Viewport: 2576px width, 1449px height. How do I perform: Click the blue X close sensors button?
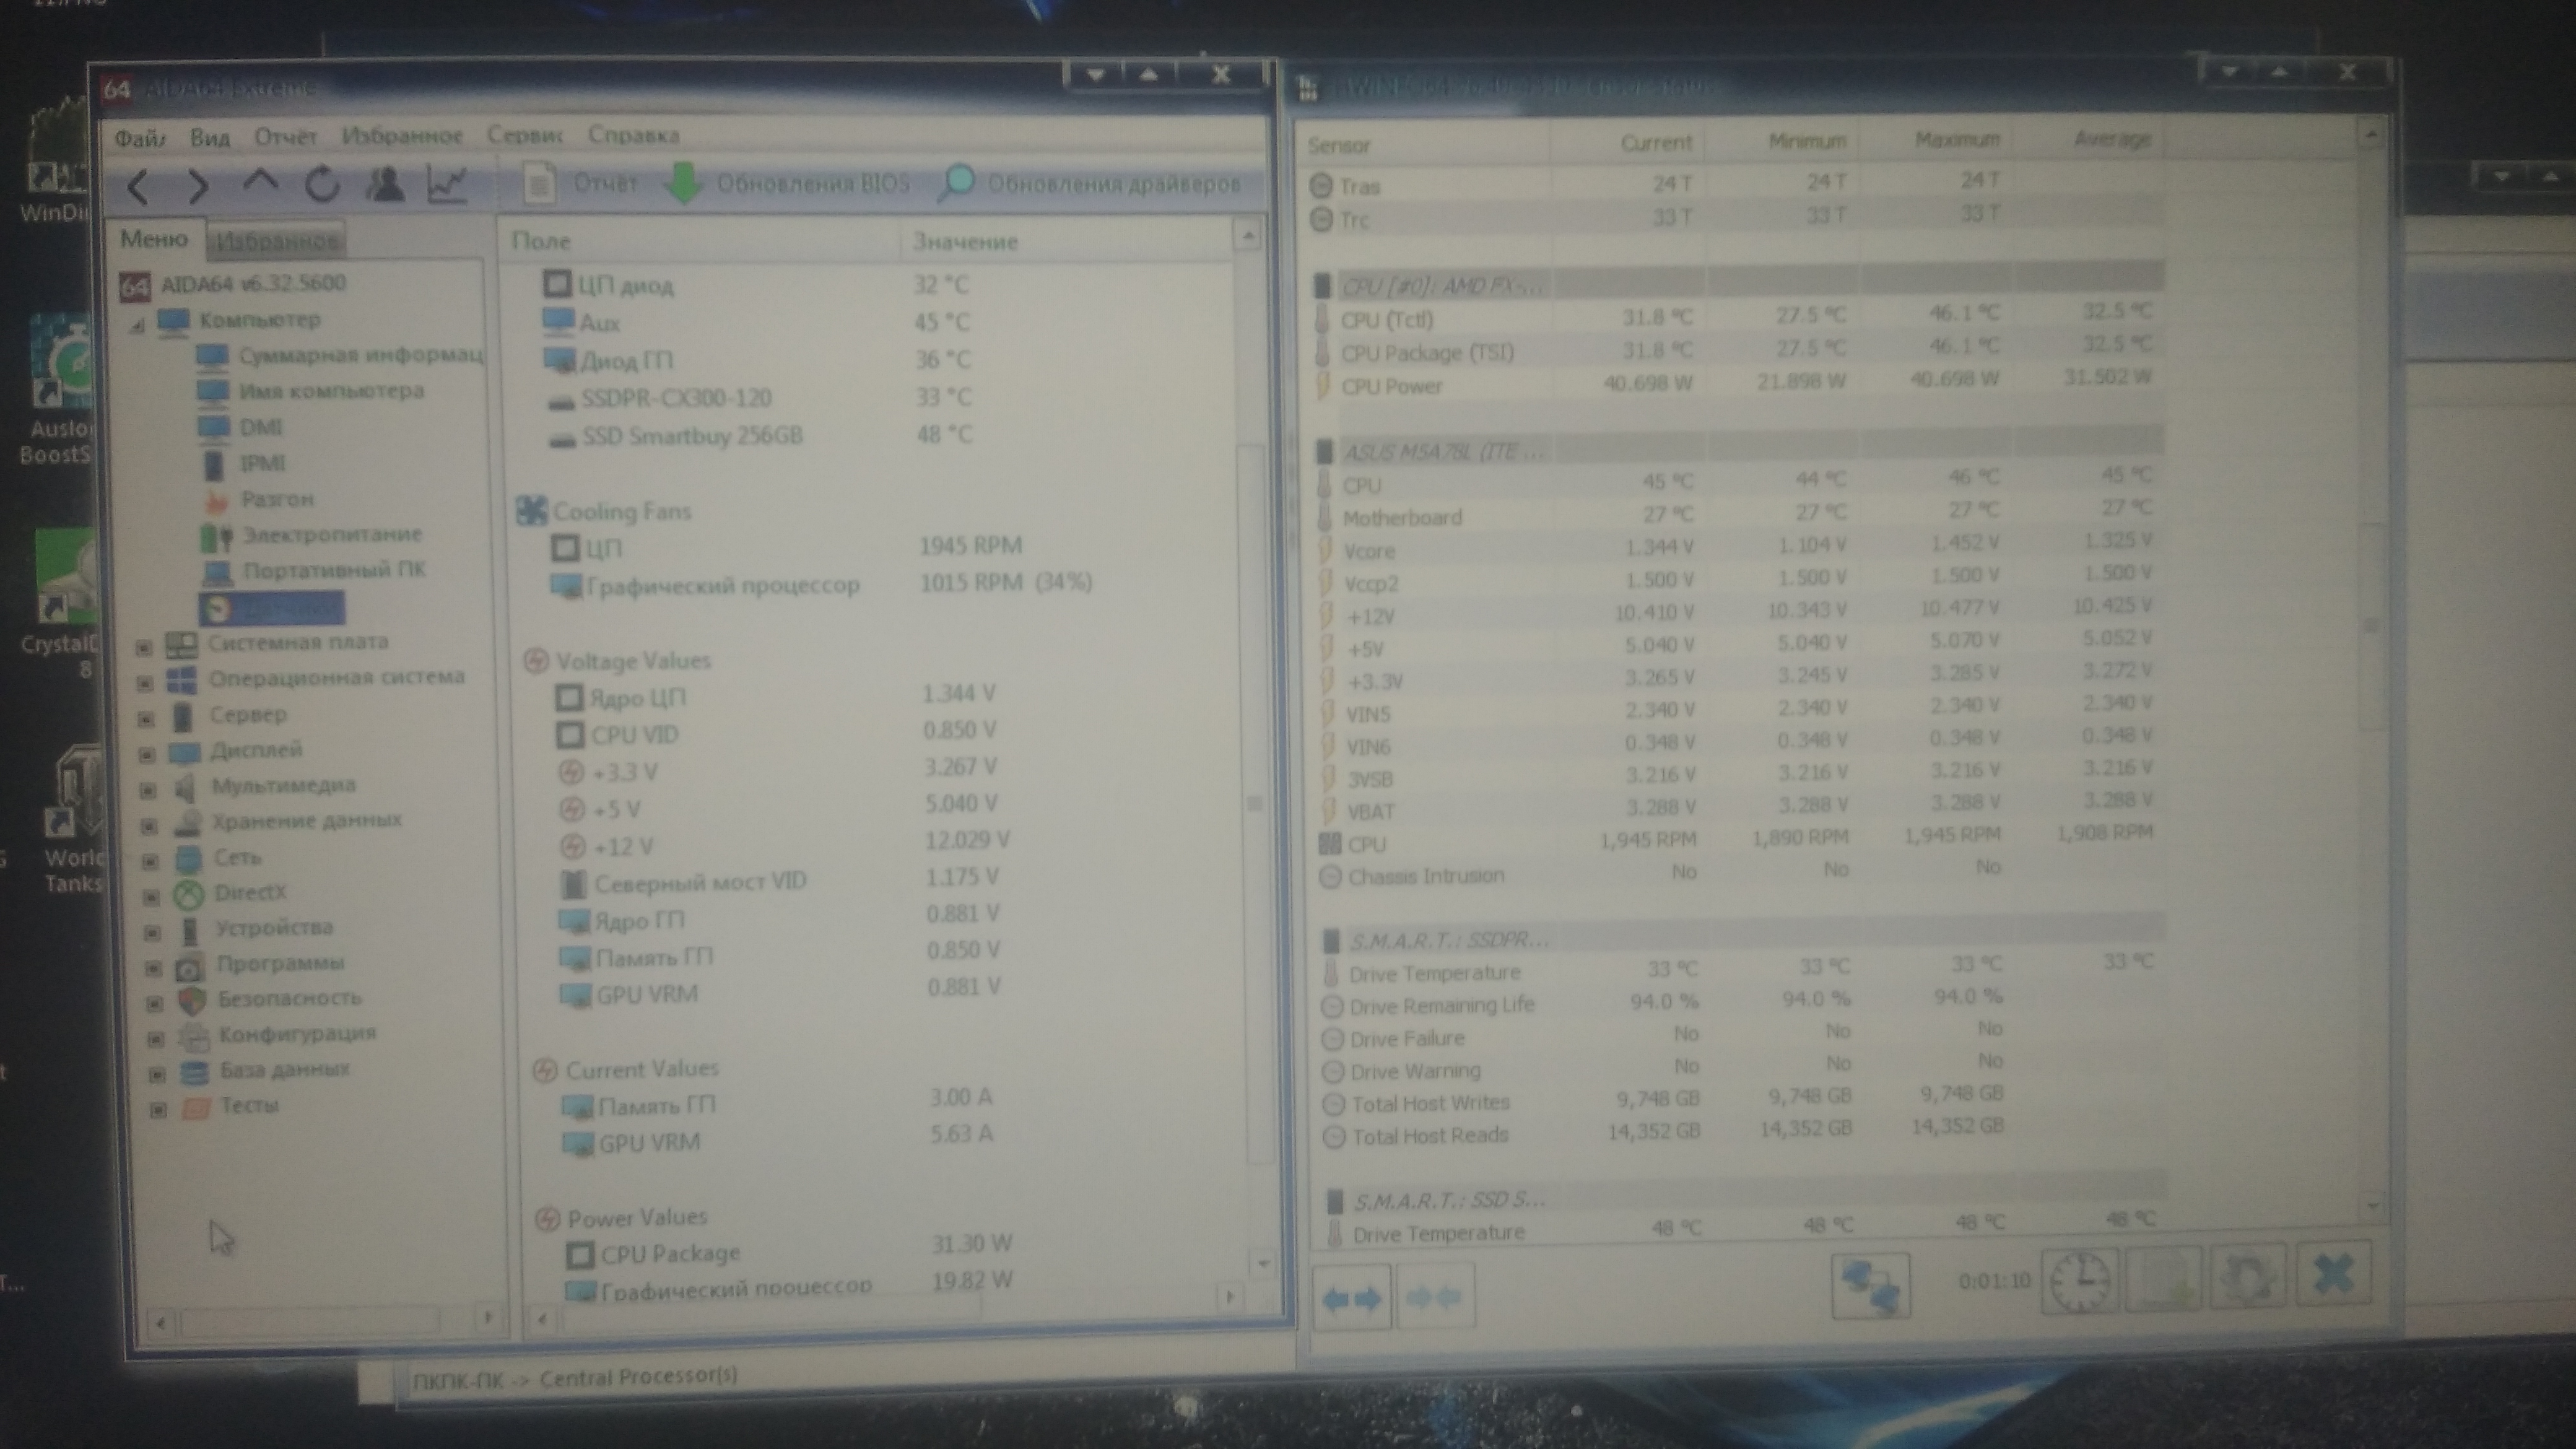click(2333, 1275)
